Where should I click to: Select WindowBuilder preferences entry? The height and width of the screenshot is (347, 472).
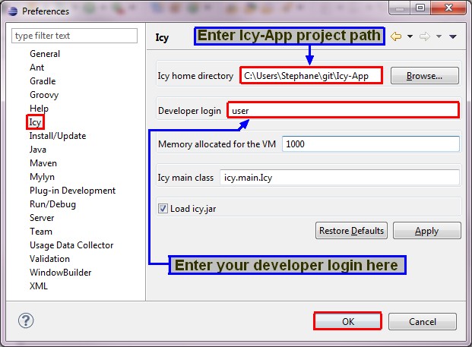(61, 273)
